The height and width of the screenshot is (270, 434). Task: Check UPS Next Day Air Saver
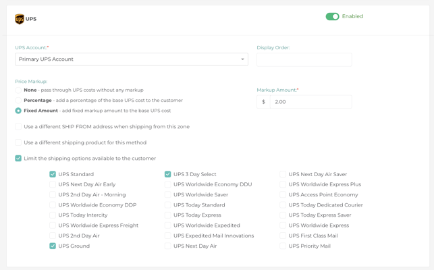(283, 174)
